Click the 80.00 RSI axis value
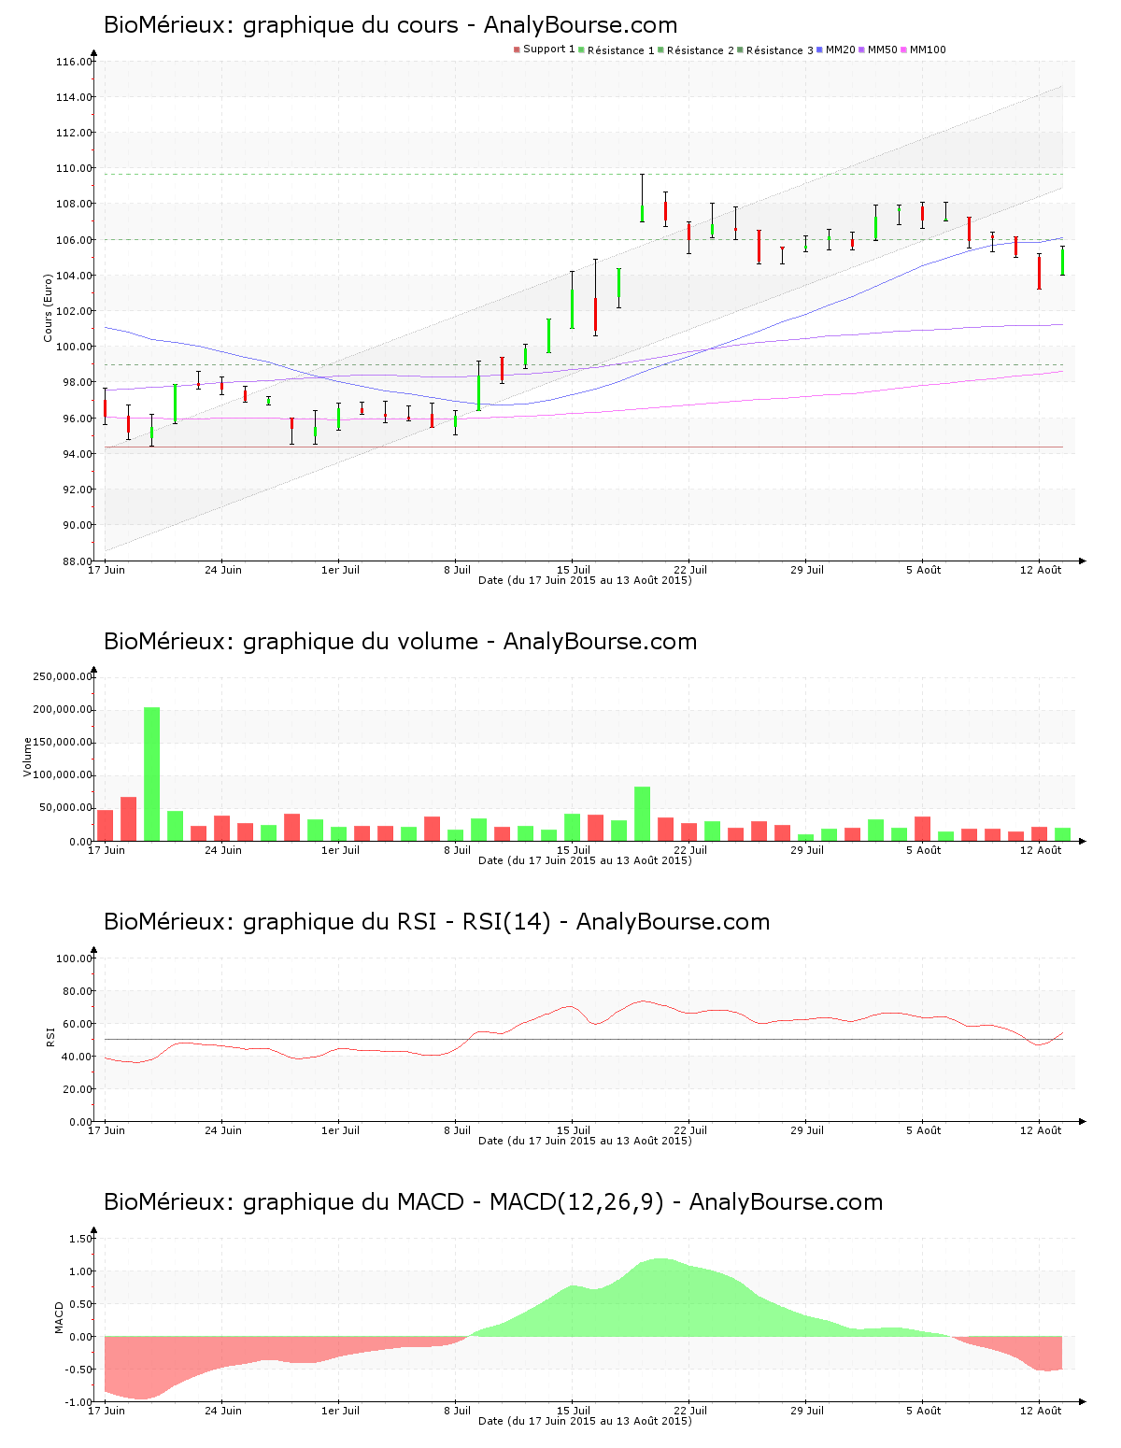Screen dimensions: 1121x1448 (77, 991)
